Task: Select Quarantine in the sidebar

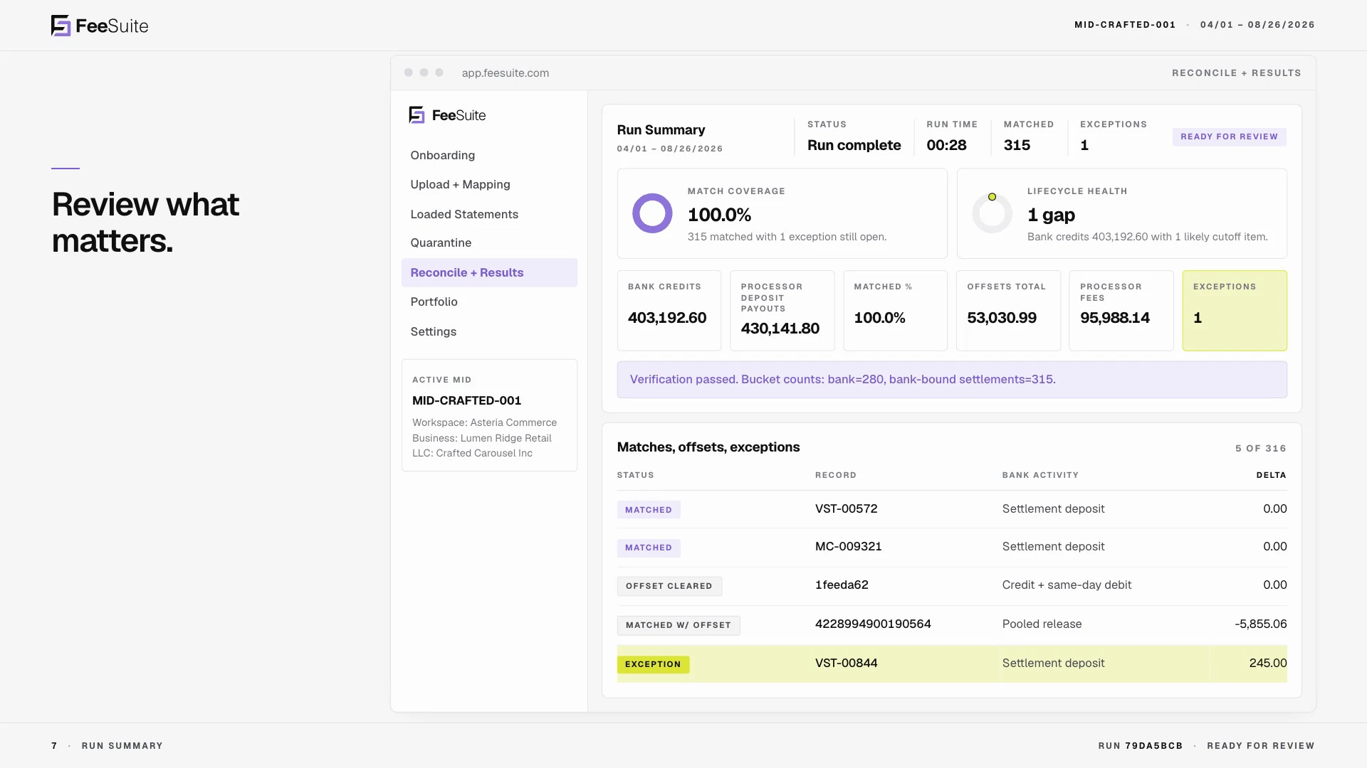Action: point(441,242)
